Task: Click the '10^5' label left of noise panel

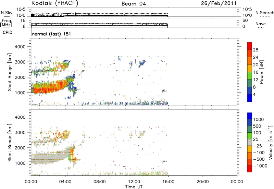Action: pos(21,10)
